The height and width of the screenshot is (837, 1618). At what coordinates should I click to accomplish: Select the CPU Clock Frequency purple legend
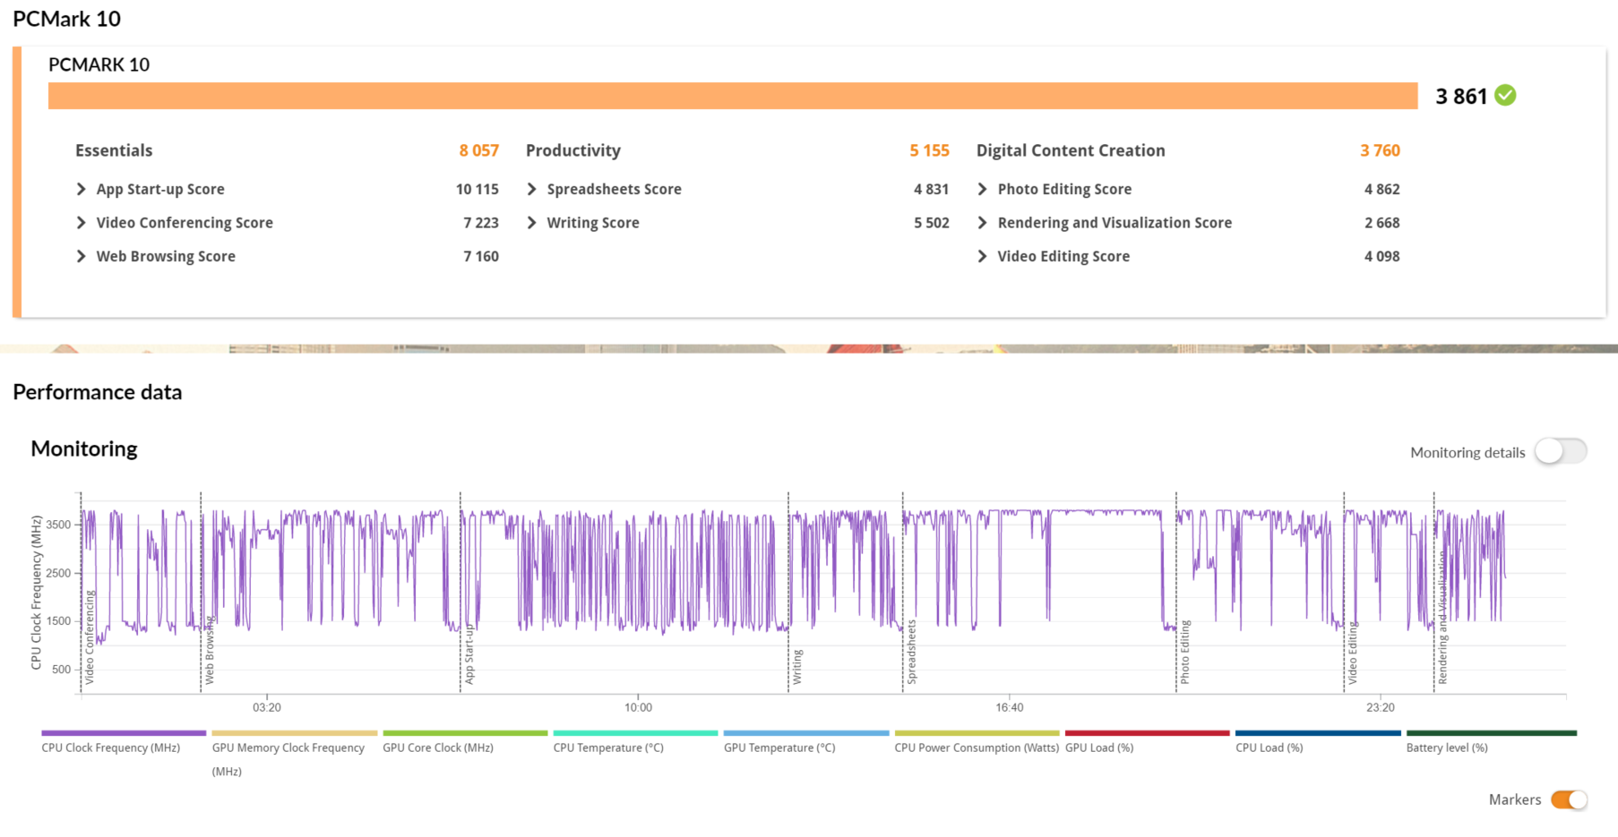pyautogui.click(x=124, y=742)
